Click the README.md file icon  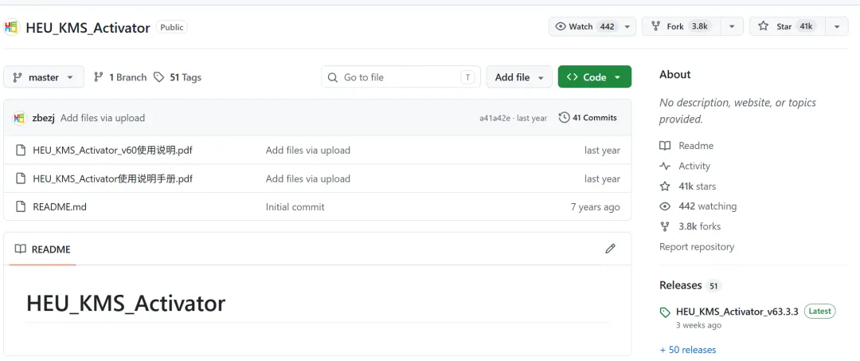click(21, 207)
